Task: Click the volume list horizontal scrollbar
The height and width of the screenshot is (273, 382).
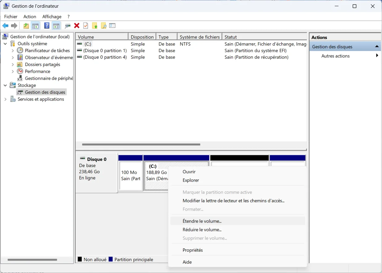Action: click(x=141, y=144)
